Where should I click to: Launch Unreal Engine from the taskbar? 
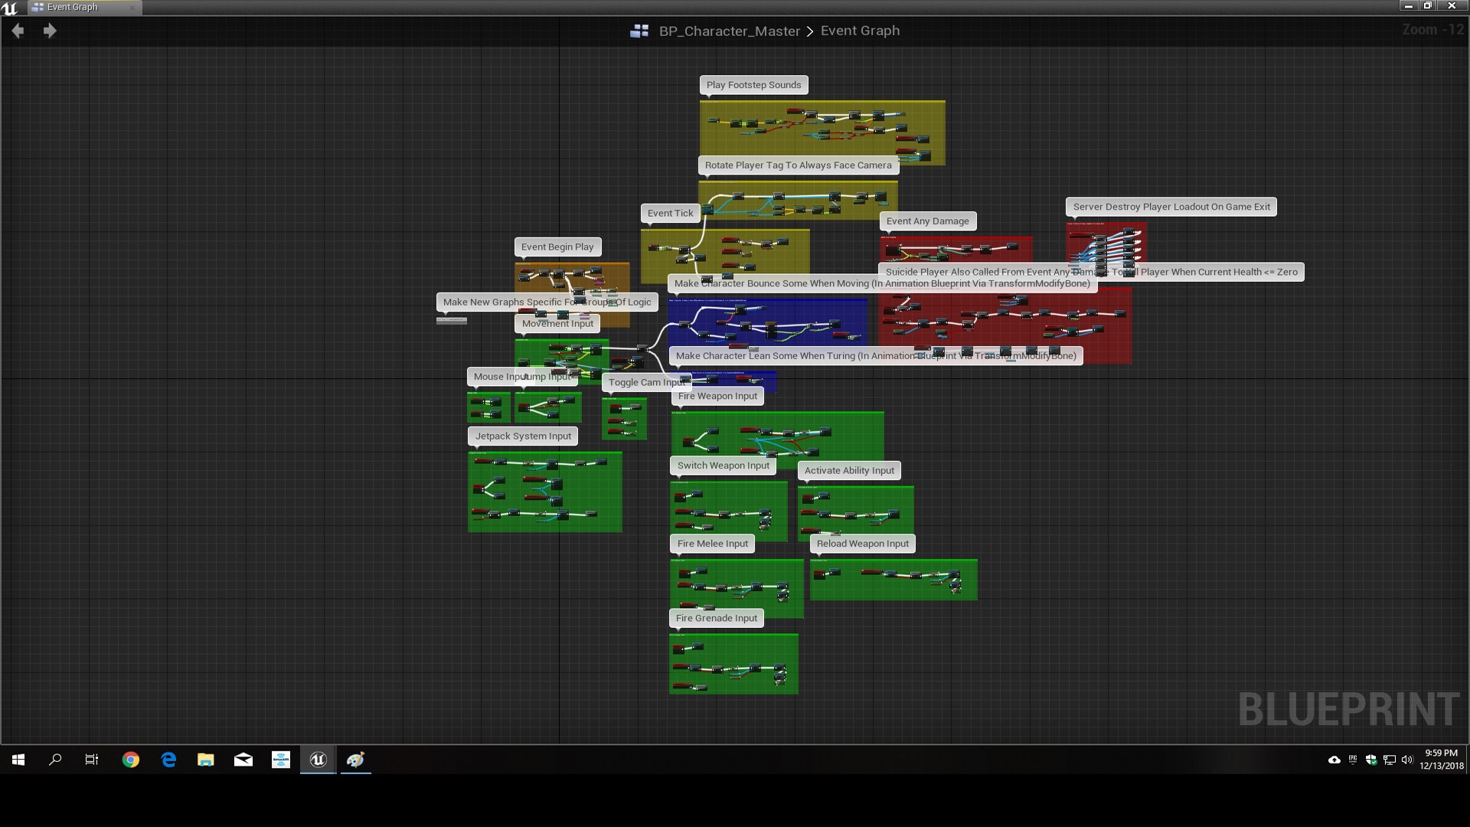[x=318, y=760]
